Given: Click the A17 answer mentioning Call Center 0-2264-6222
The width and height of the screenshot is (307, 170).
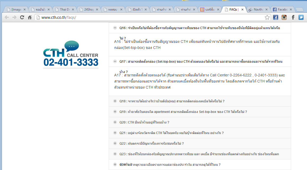Looking at the screenshot, I should [200, 81].
